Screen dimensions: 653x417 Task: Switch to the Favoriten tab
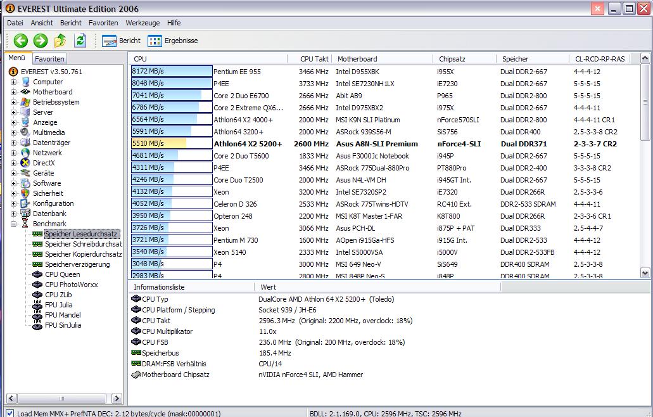(49, 59)
